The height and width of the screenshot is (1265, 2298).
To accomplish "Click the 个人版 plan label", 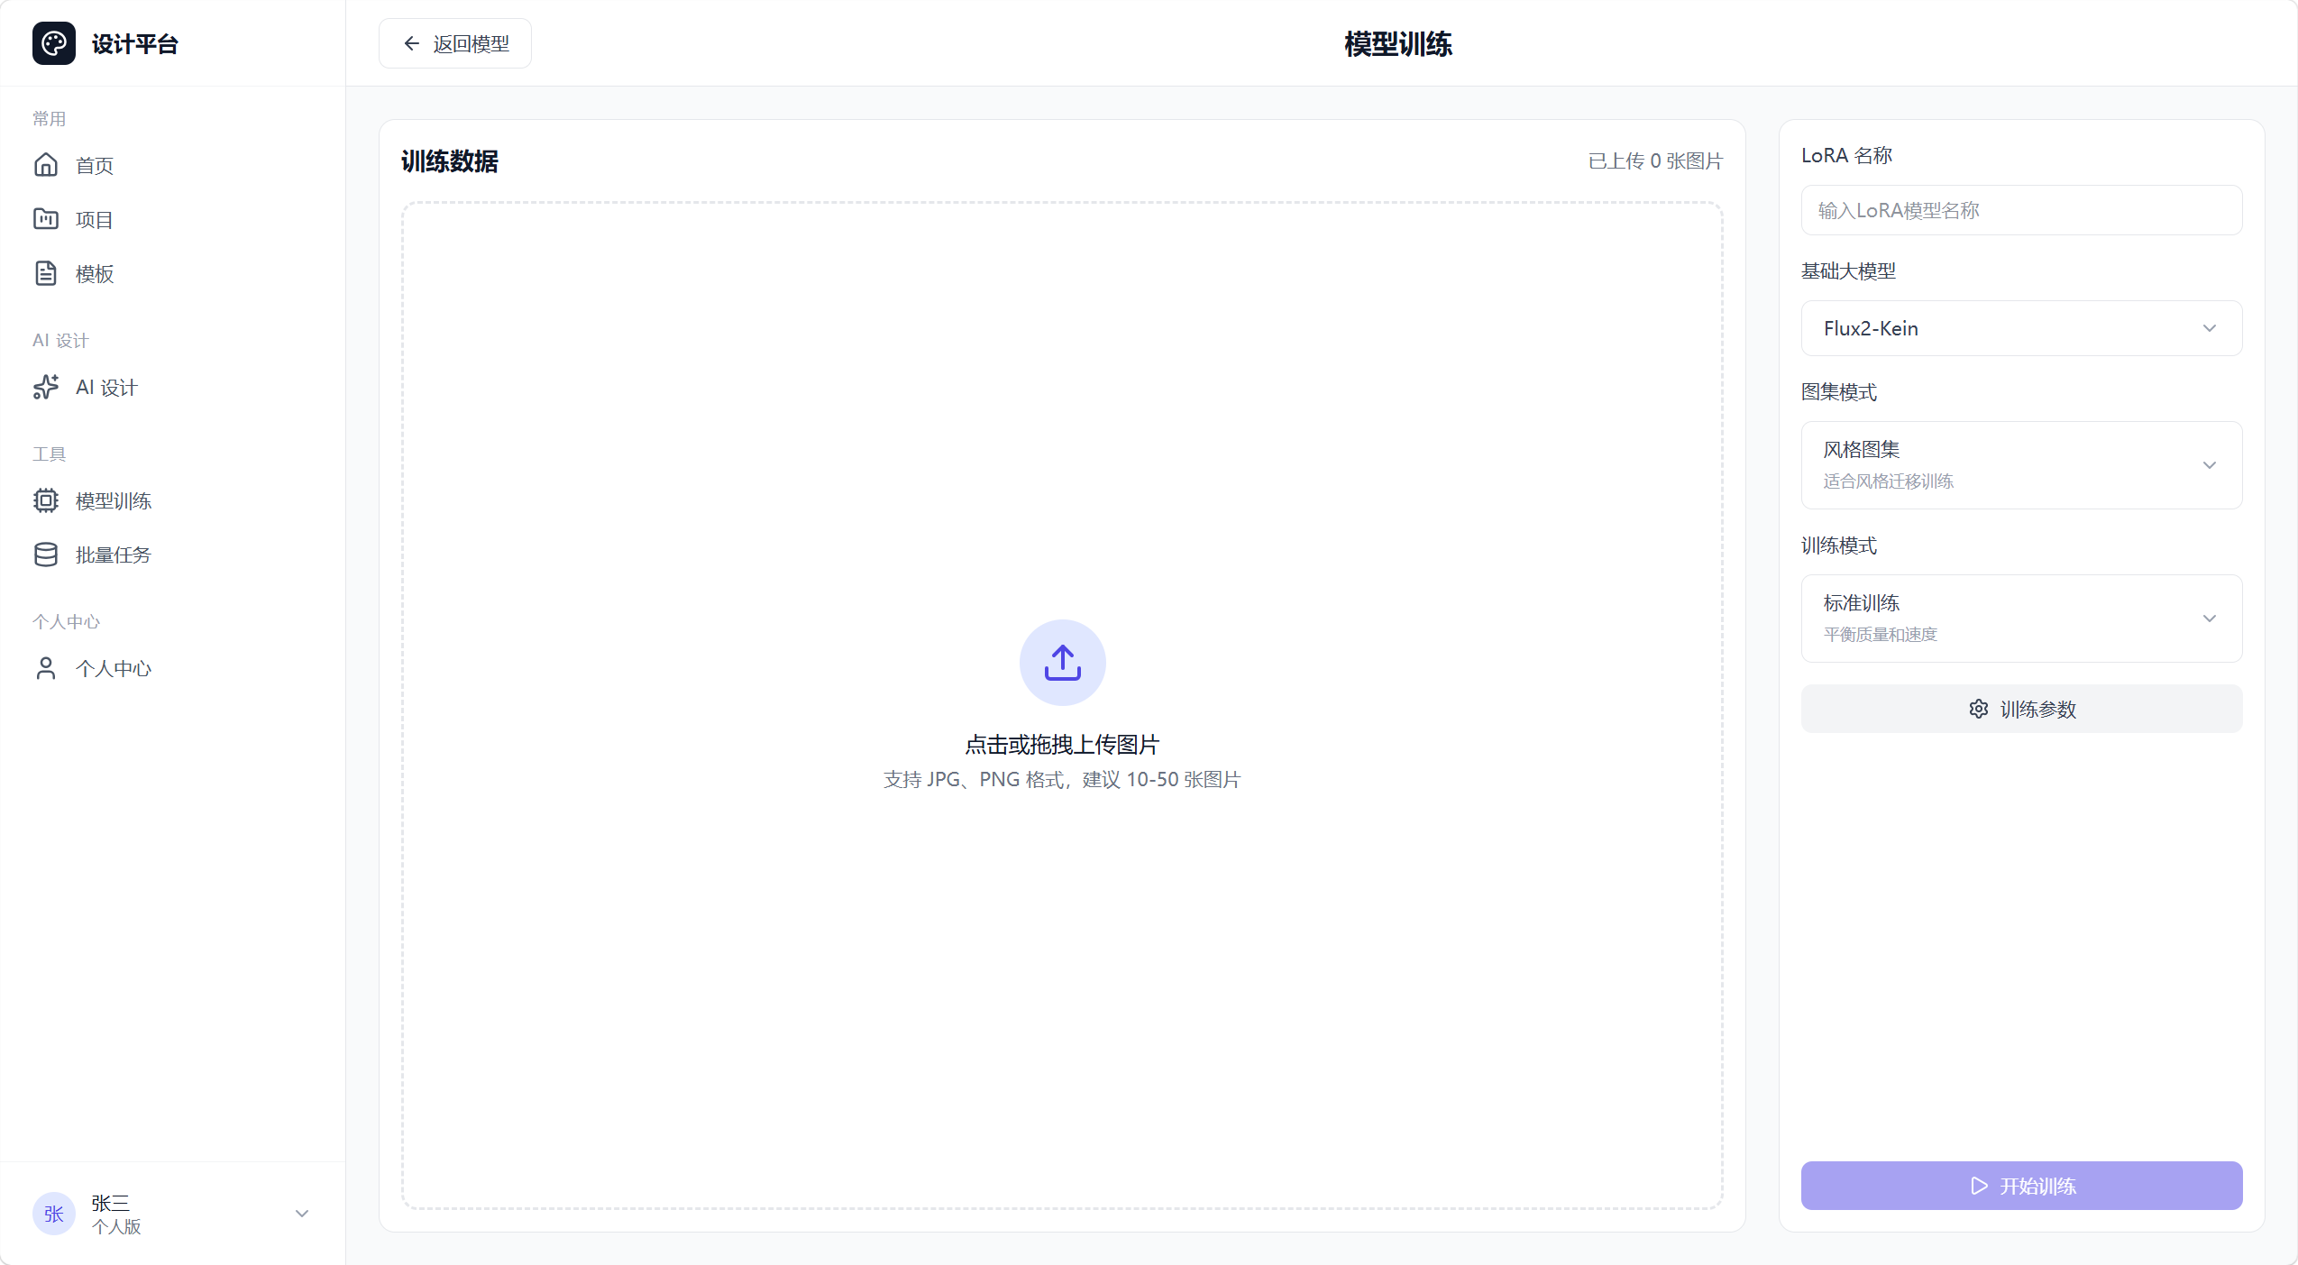I will coord(116,1227).
